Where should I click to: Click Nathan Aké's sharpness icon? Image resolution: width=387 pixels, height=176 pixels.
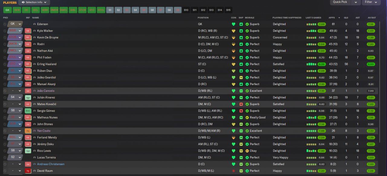click(x=241, y=51)
